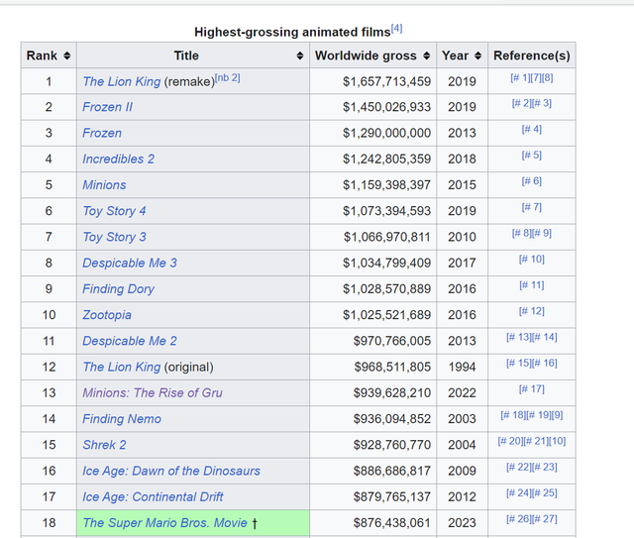Open The Lion King remake link
The image size is (634, 538).
pyautogui.click(x=122, y=81)
